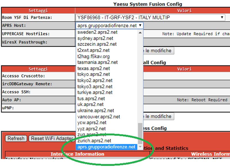The width and height of the screenshot is (230, 168).
Task: Click the 'Accesso SSH:' label
Action: tap(16, 92)
